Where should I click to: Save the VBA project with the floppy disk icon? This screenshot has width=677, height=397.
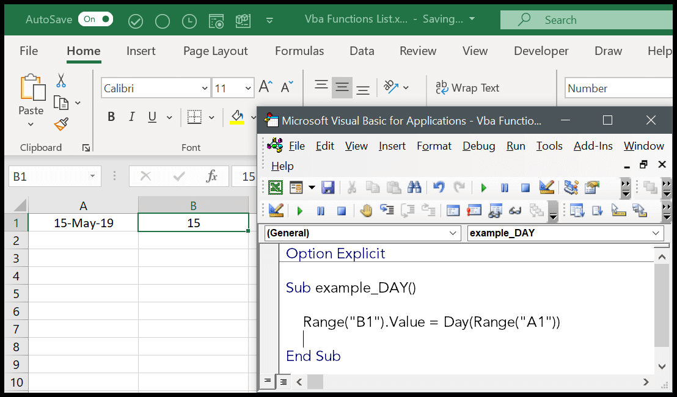coord(328,188)
